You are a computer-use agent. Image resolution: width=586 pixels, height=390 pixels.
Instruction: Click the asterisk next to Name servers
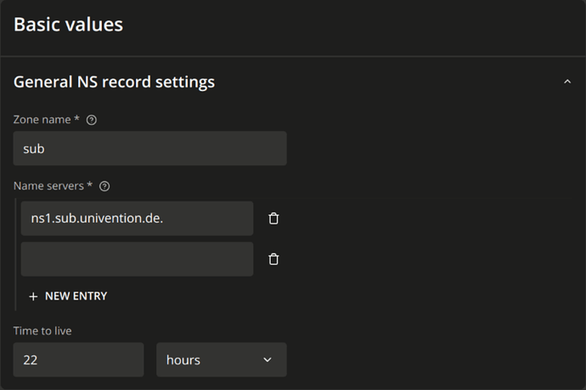pos(90,185)
